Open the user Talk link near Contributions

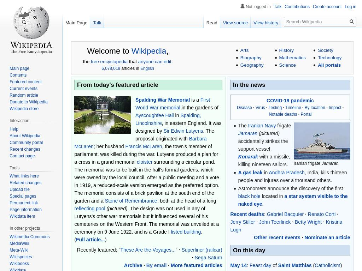tap(278, 7)
